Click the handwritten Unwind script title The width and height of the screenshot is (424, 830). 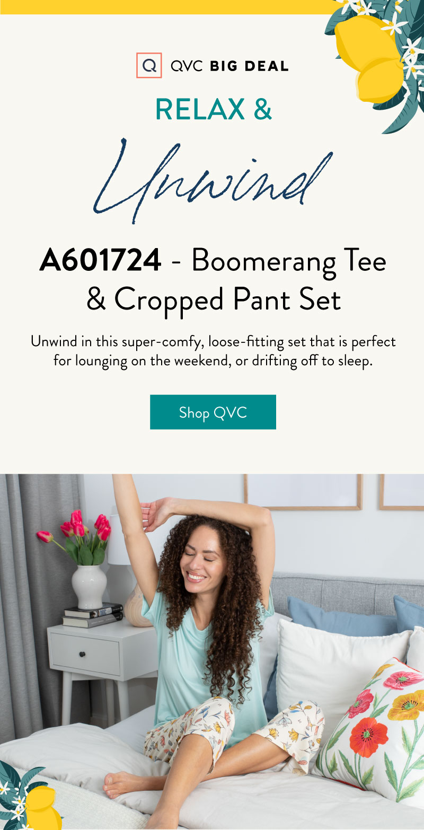(x=213, y=178)
